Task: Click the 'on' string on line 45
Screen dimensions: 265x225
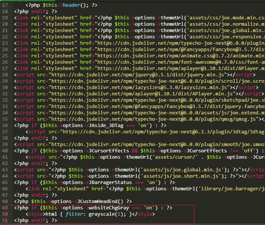Action: pyautogui.click(x=152, y=183)
